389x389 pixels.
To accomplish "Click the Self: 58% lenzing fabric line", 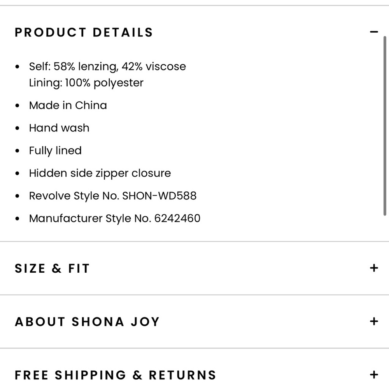I will pos(107,67).
